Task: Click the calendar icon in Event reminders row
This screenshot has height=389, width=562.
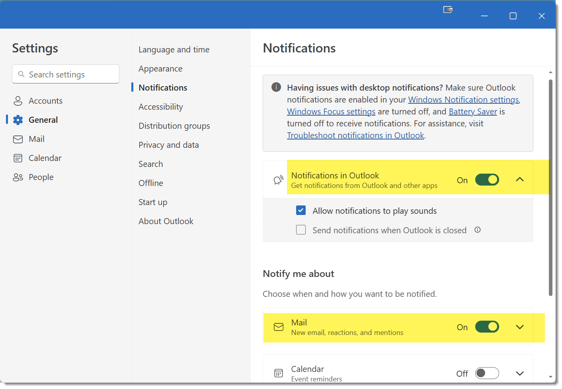Action: click(x=279, y=373)
